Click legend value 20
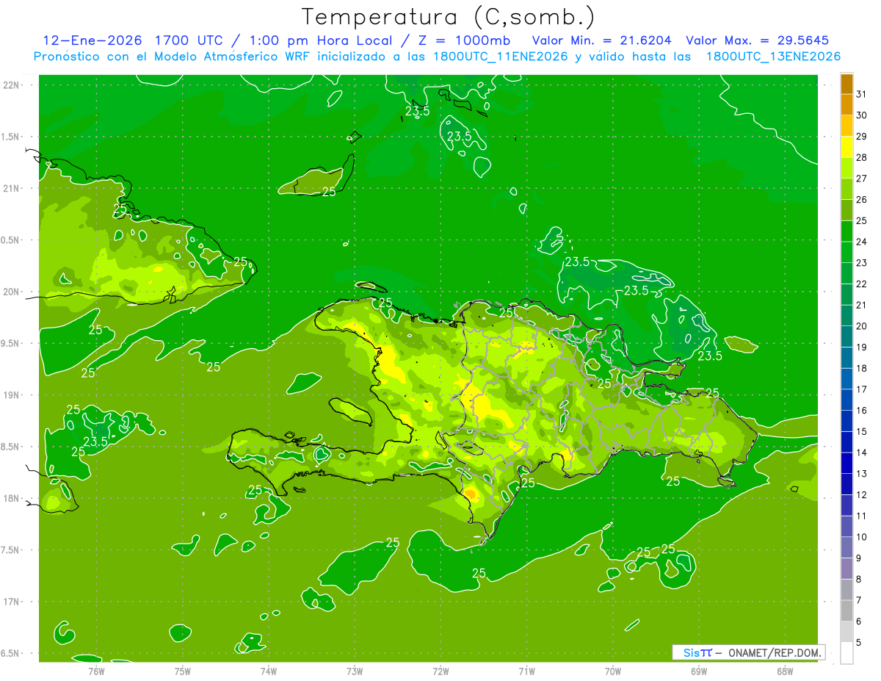The width and height of the screenshot is (881, 681). coord(863,326)
